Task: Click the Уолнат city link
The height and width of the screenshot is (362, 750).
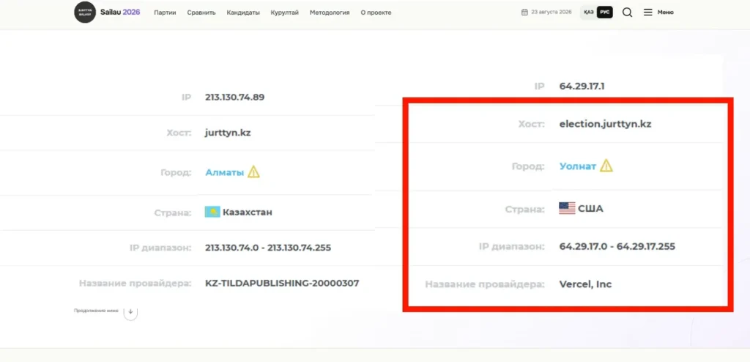Action: (x=578, y=166)
